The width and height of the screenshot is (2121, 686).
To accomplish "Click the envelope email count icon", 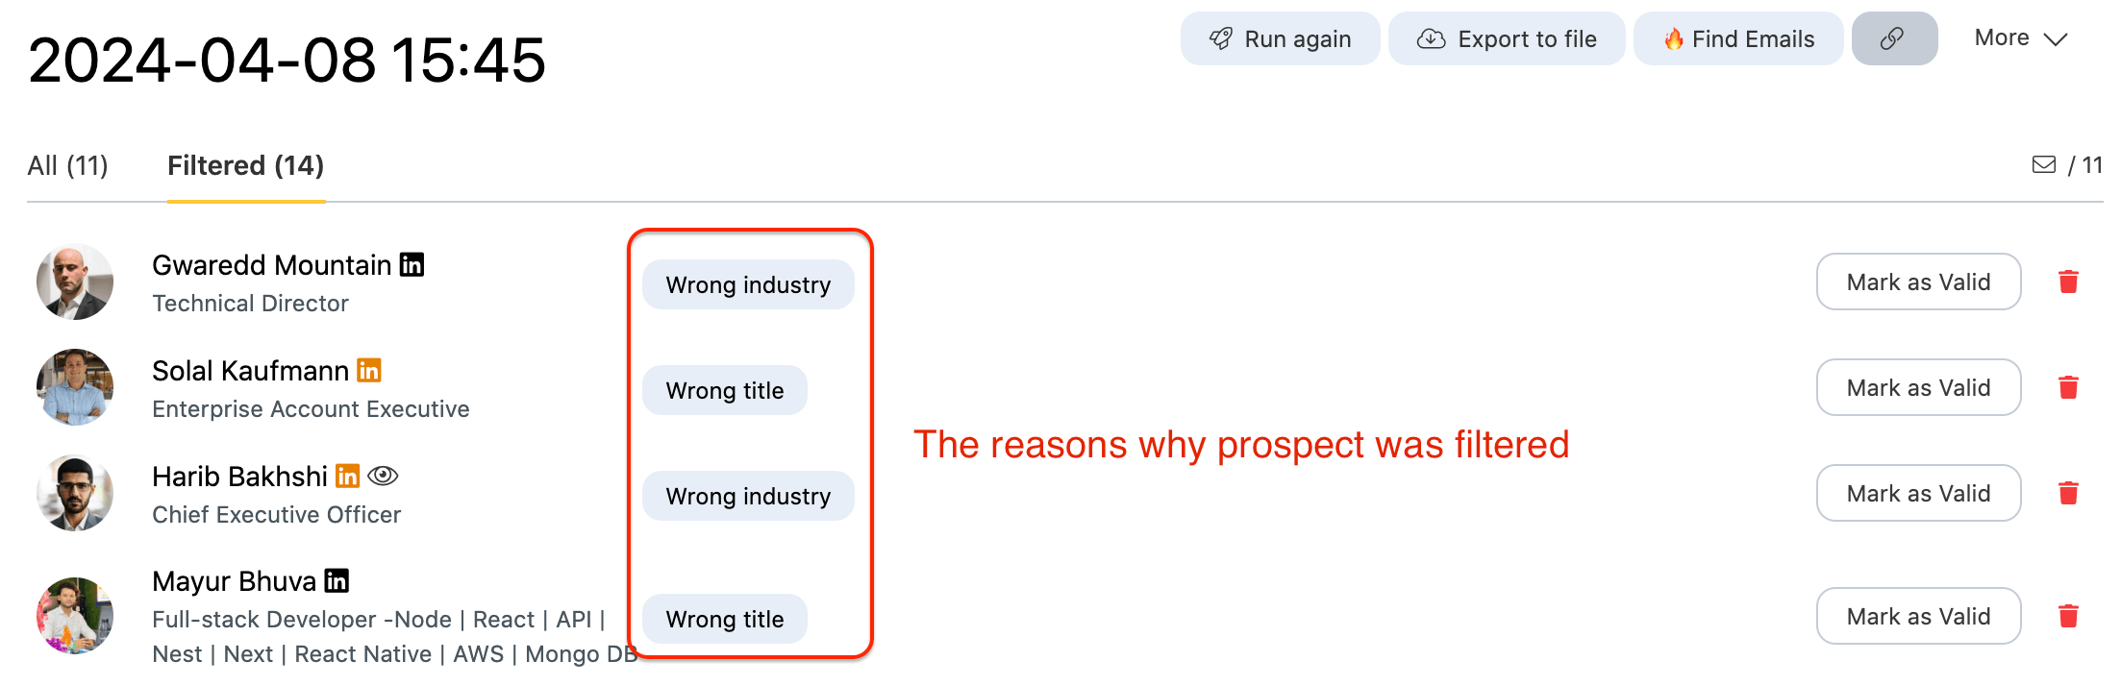I will [2043, 165].
